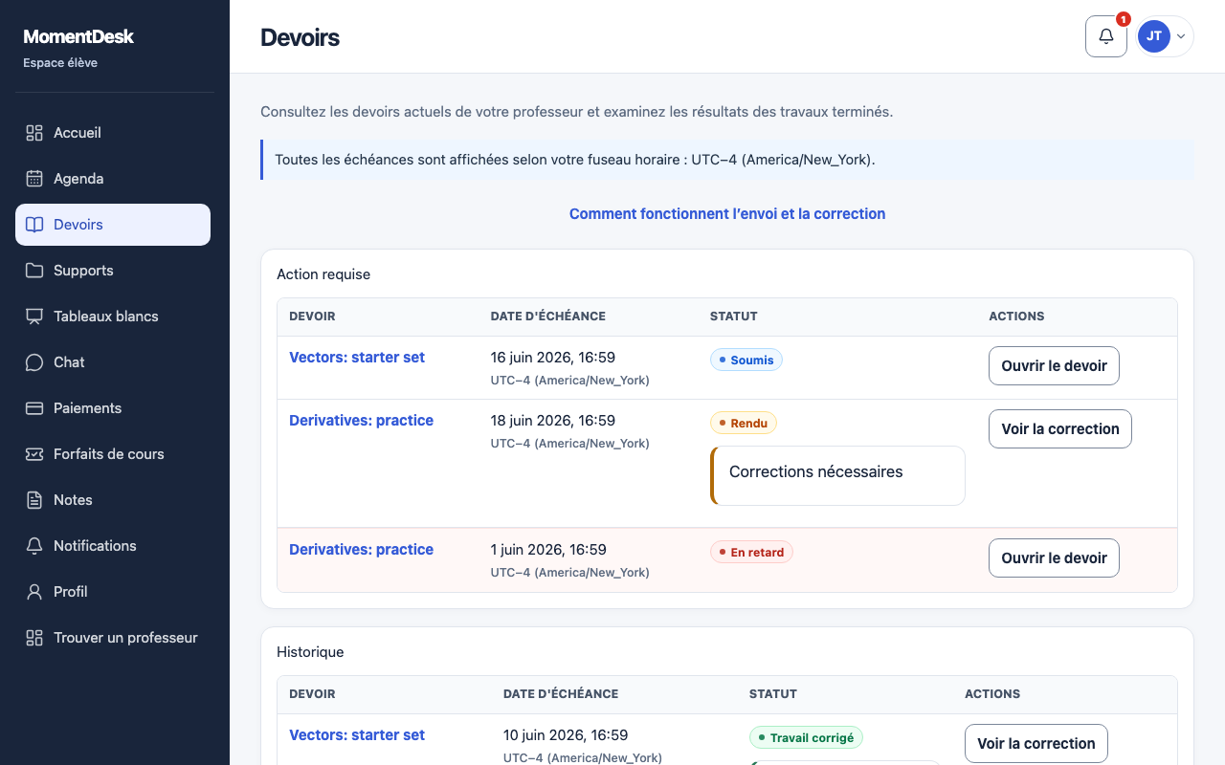Click the Paiements credit card icon
The width and height of the screenshot is (1225, 765).
pos(34,408)
